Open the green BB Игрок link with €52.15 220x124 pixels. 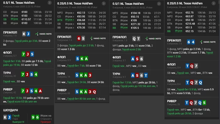[x=179, y=31]
